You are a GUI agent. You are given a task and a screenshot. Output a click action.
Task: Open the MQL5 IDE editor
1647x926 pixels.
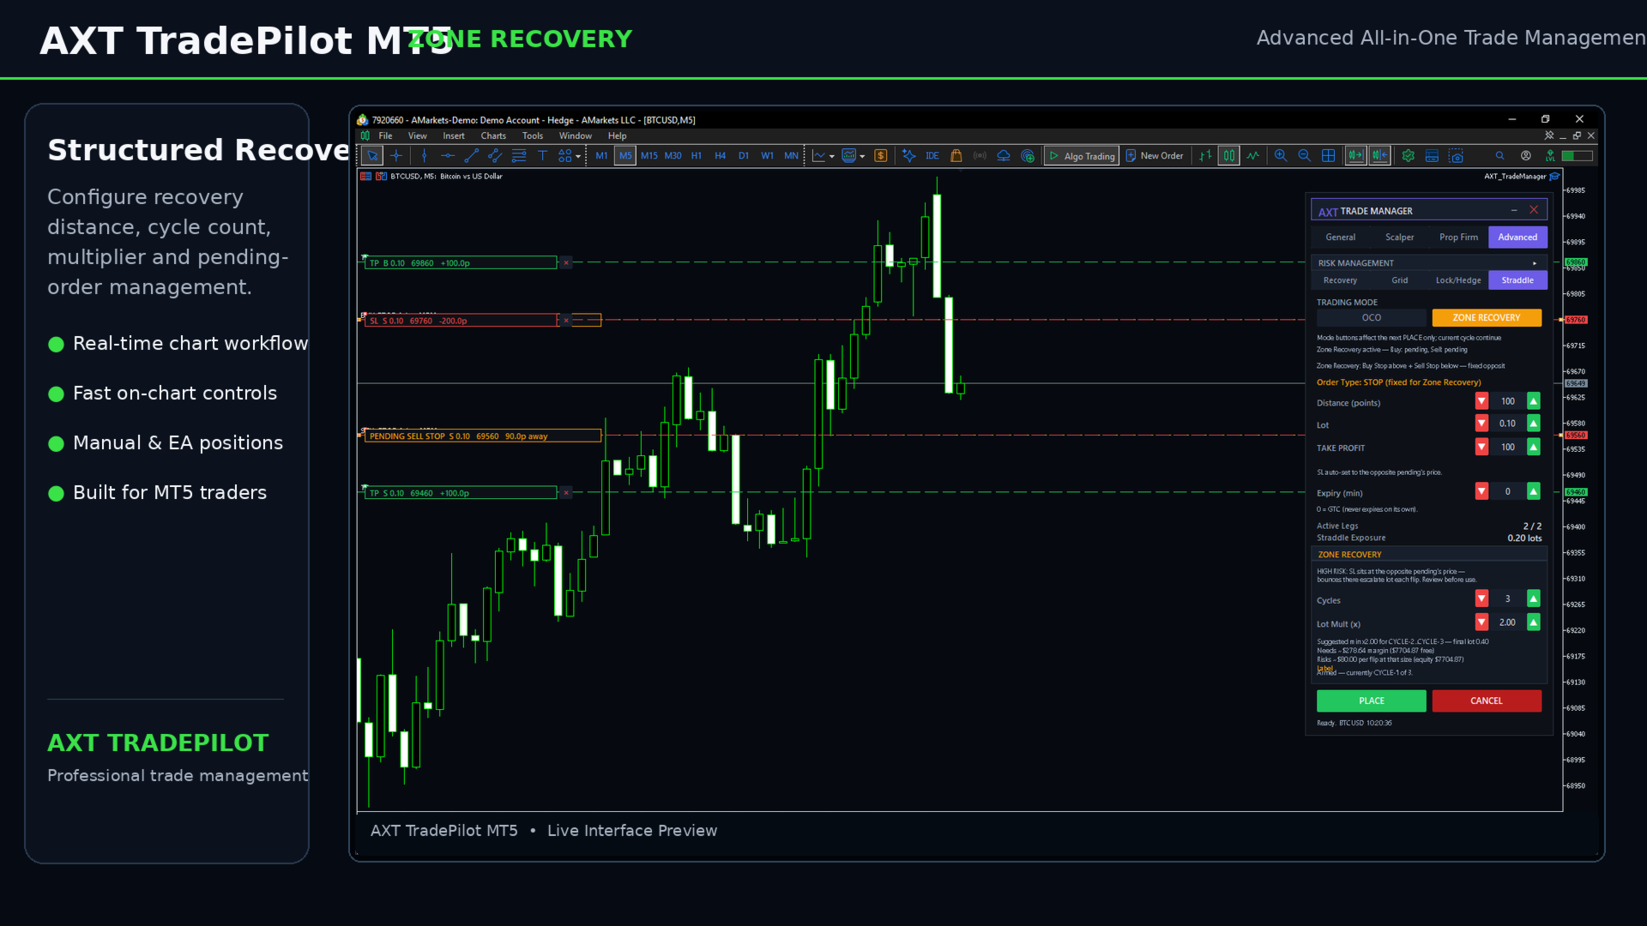pyautogui.click(x=932, y=156)
